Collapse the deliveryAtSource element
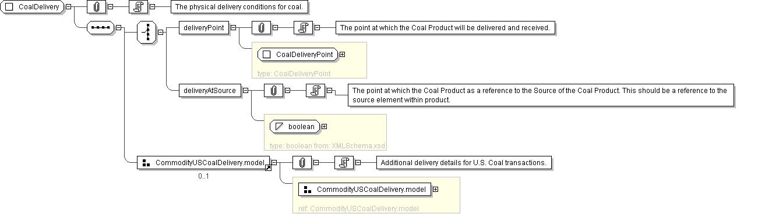The width and height of the screenshot is (758, 214). point(245,90)
